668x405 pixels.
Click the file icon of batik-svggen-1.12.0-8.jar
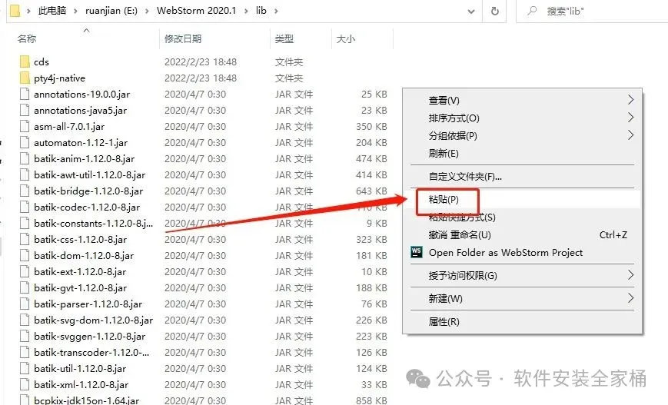coord(25,336)
